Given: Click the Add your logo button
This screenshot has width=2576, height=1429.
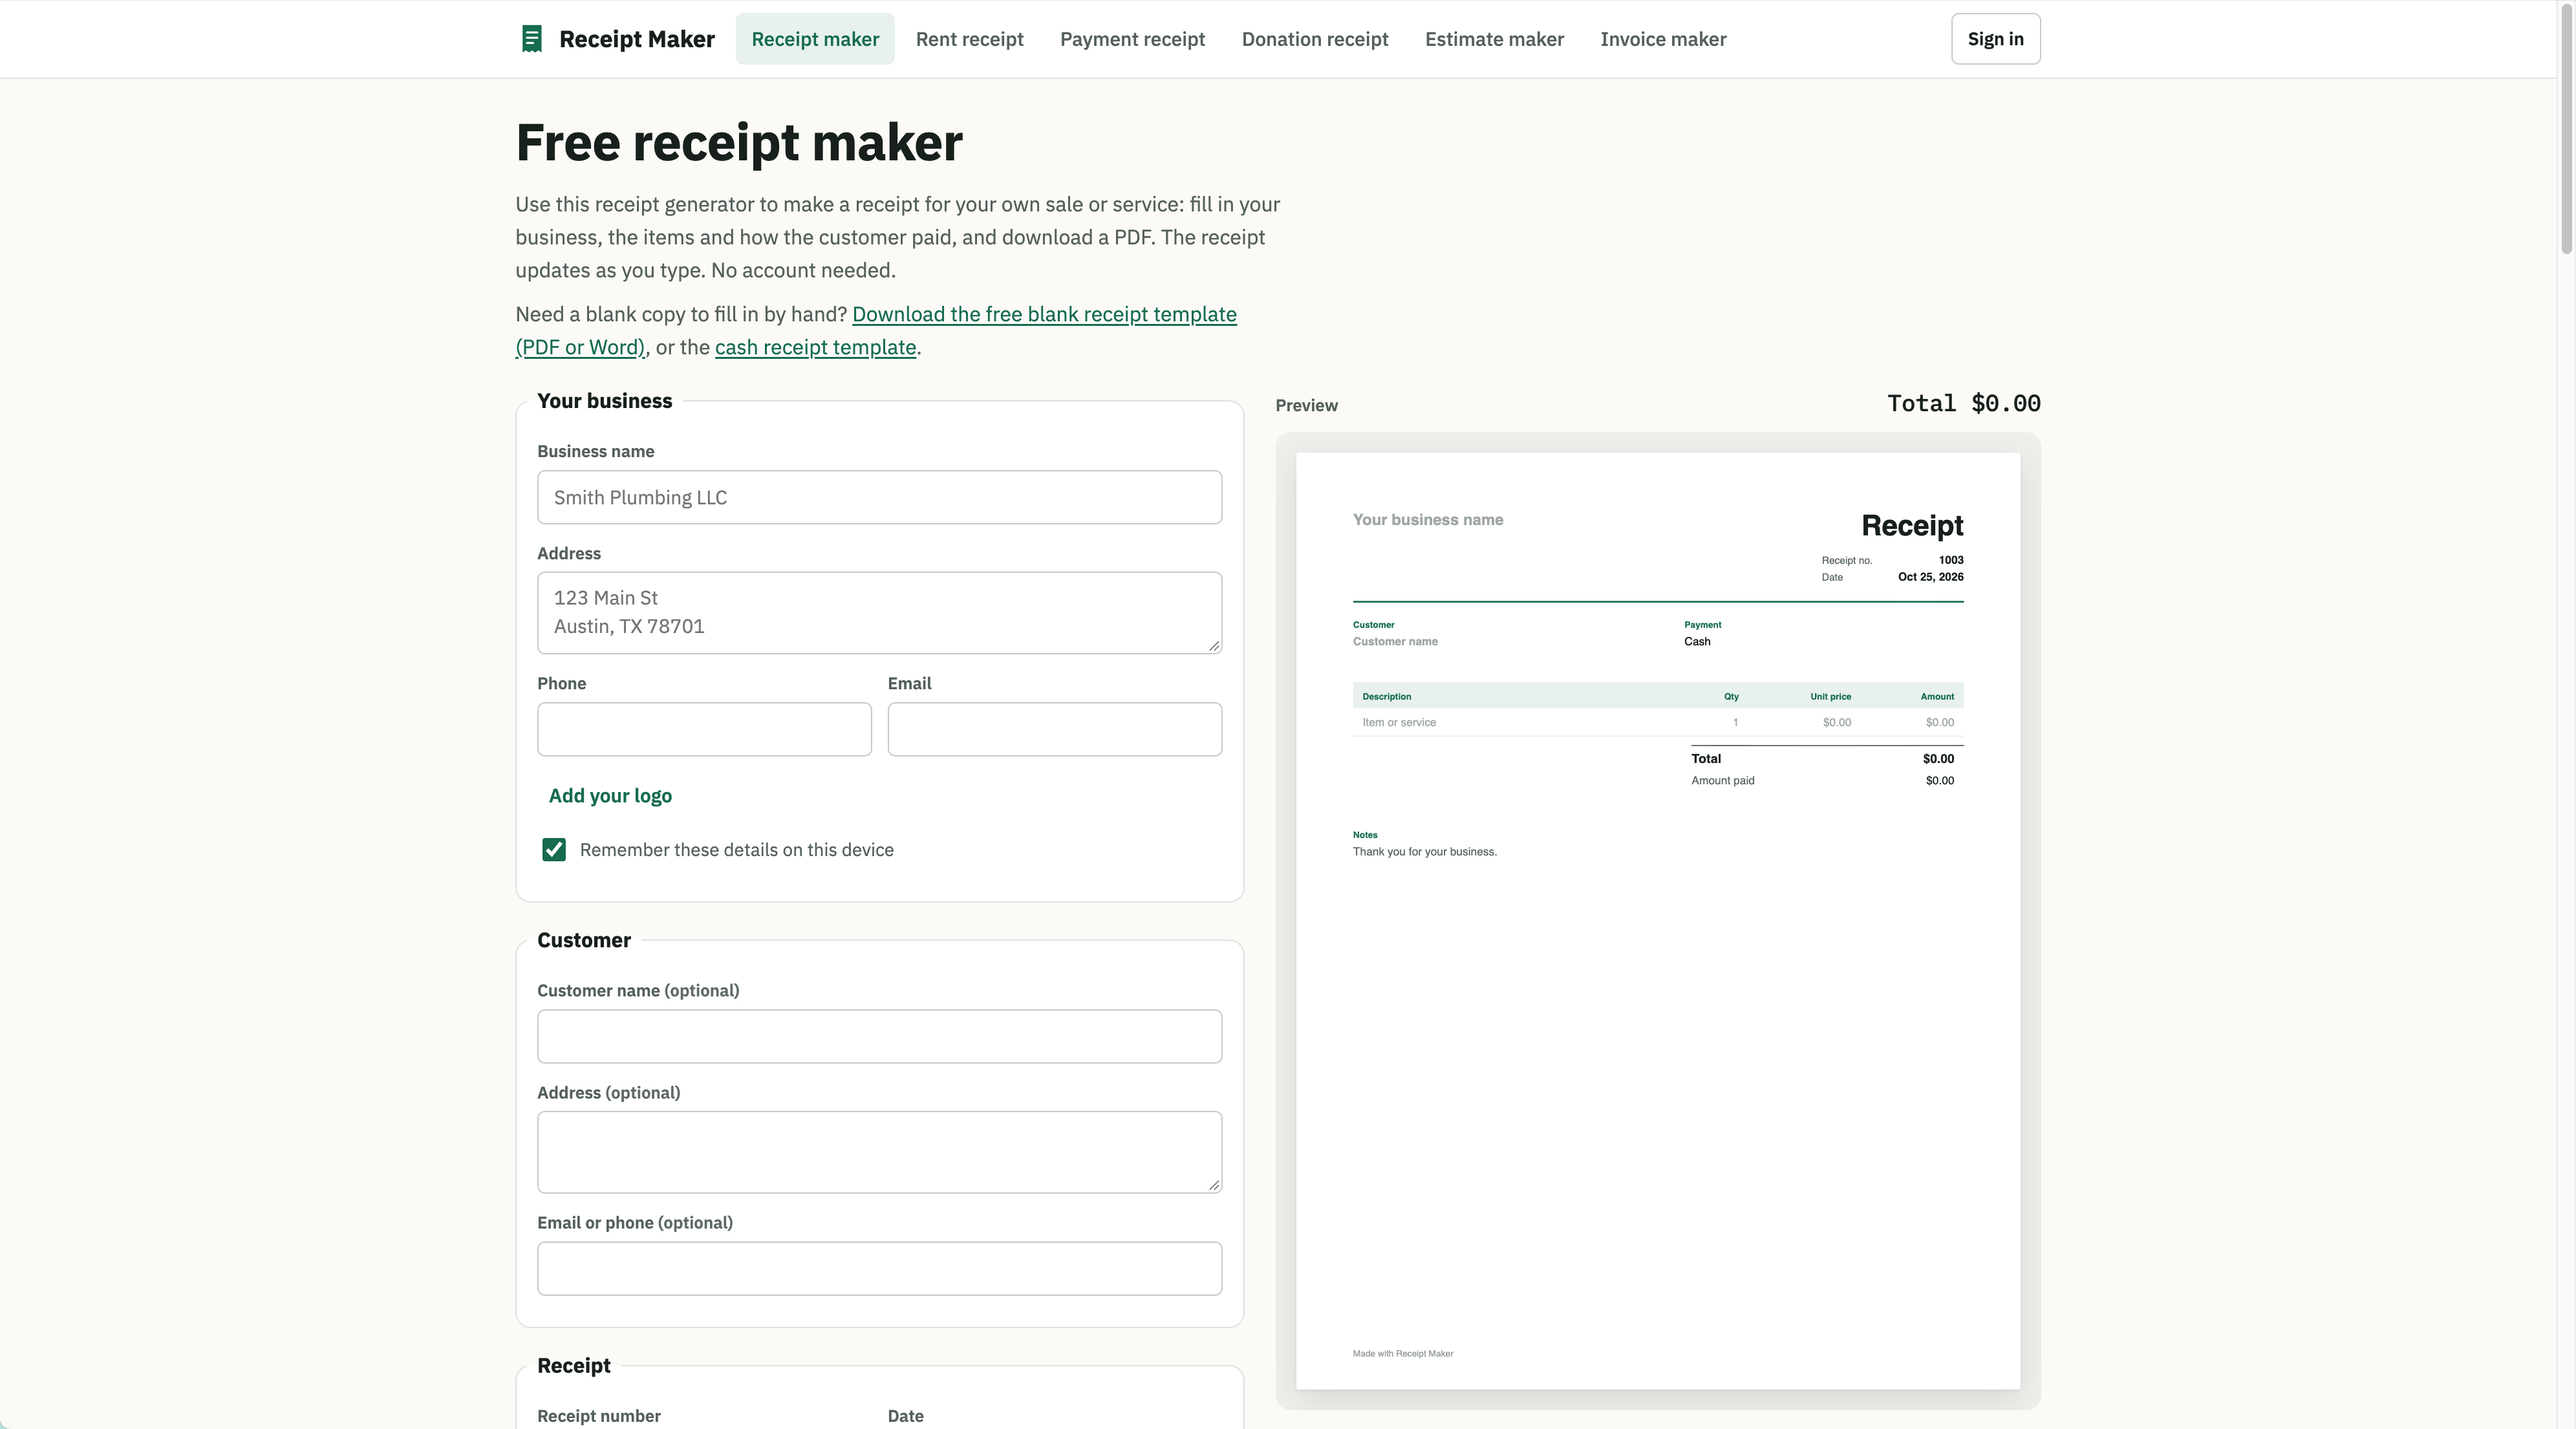Looking at the screenshot, I should point(610,796).
